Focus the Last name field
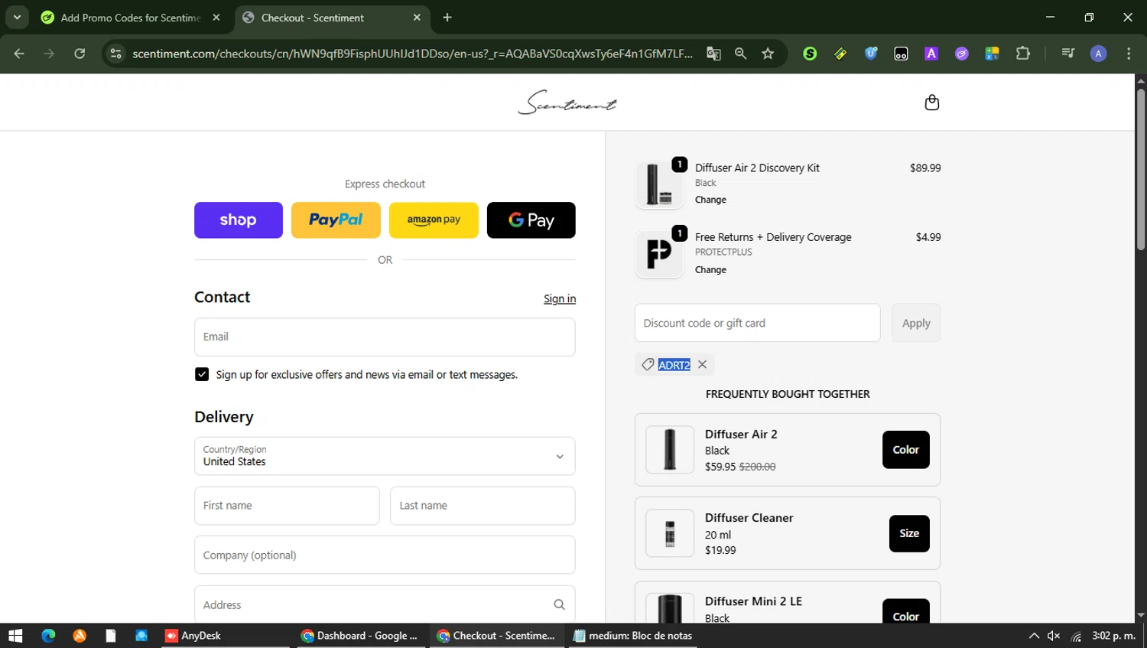 coord(483,506)
